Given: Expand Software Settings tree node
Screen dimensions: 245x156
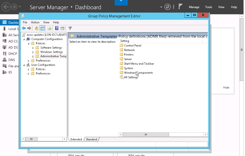Looking at the screenshot, I should pos(33,48).
